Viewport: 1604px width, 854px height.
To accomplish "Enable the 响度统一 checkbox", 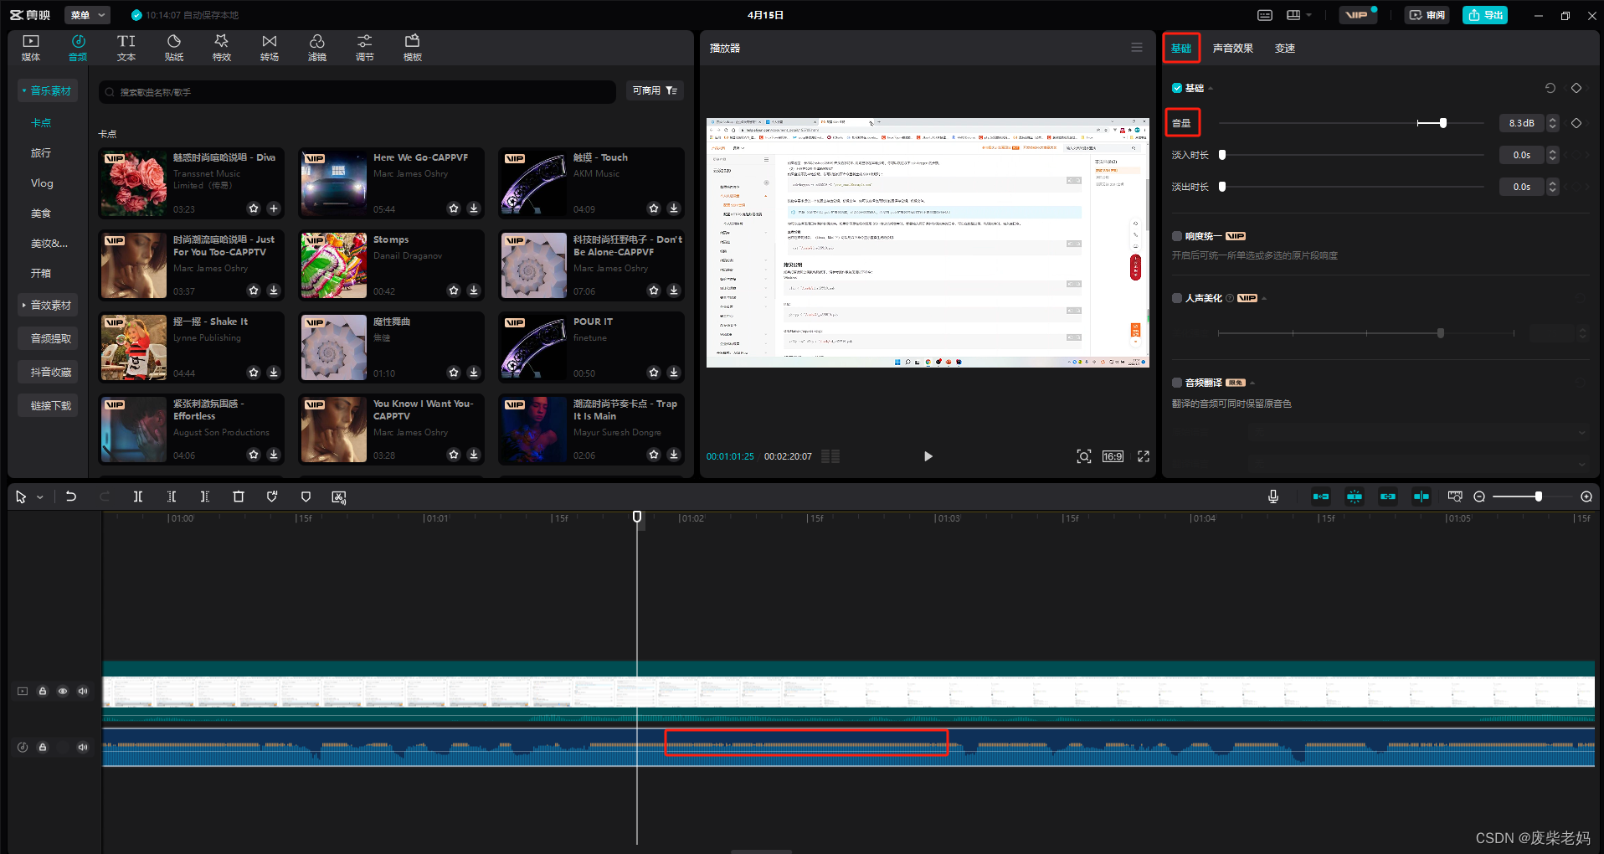I will pyautogui.click(x=1177, y=236).
